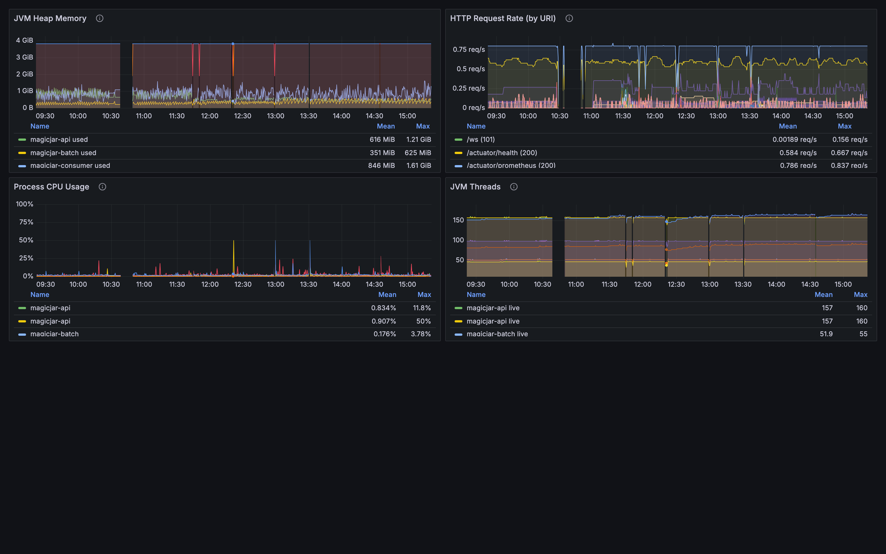The image size is (886, 554).
Task: Click blue swatch for magicjar-batch CPU row
Action: (x=22, y=335)
